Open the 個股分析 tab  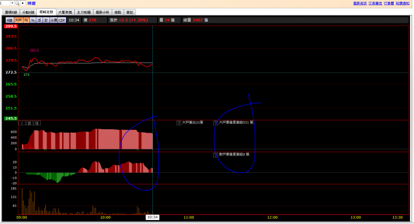(102, 12)
